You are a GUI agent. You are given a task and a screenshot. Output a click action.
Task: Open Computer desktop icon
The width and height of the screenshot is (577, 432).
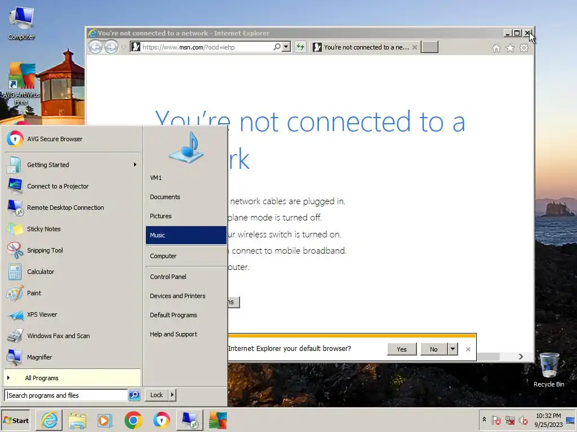tap(21, 22)
